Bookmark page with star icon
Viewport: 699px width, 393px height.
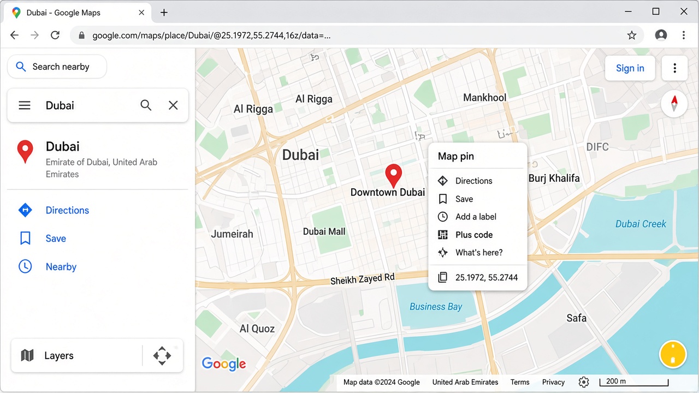pyautogui.click(x=632, y=35)
